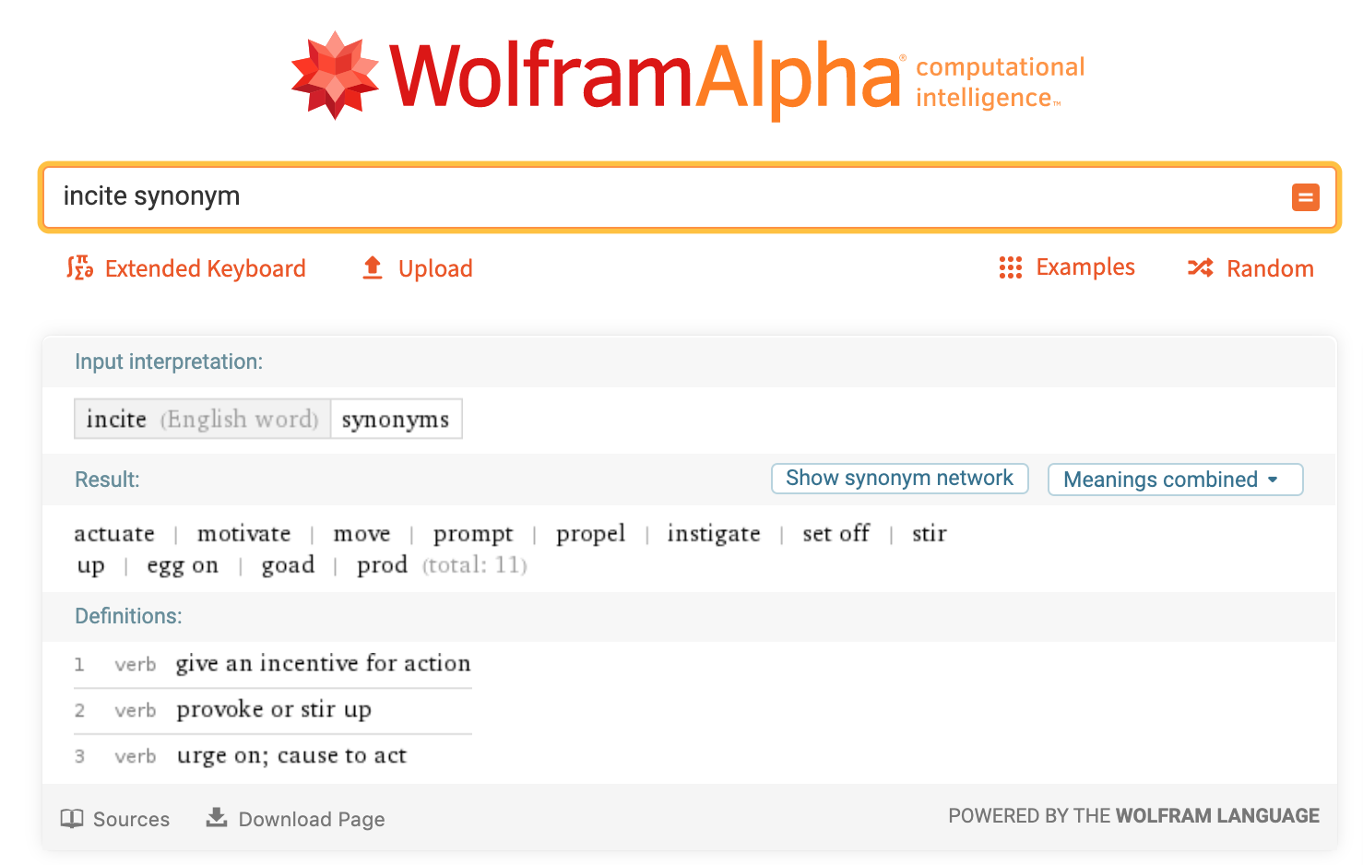Viewport: 1363px width, 865px height.
Task: Click the 'synonyms' interpretation box
Action: tap(396, 420)
